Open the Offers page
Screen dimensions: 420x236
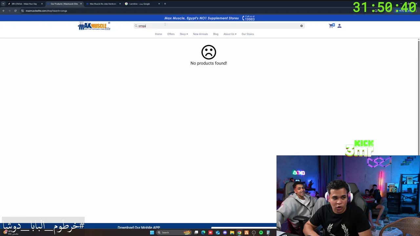(171, 34)
